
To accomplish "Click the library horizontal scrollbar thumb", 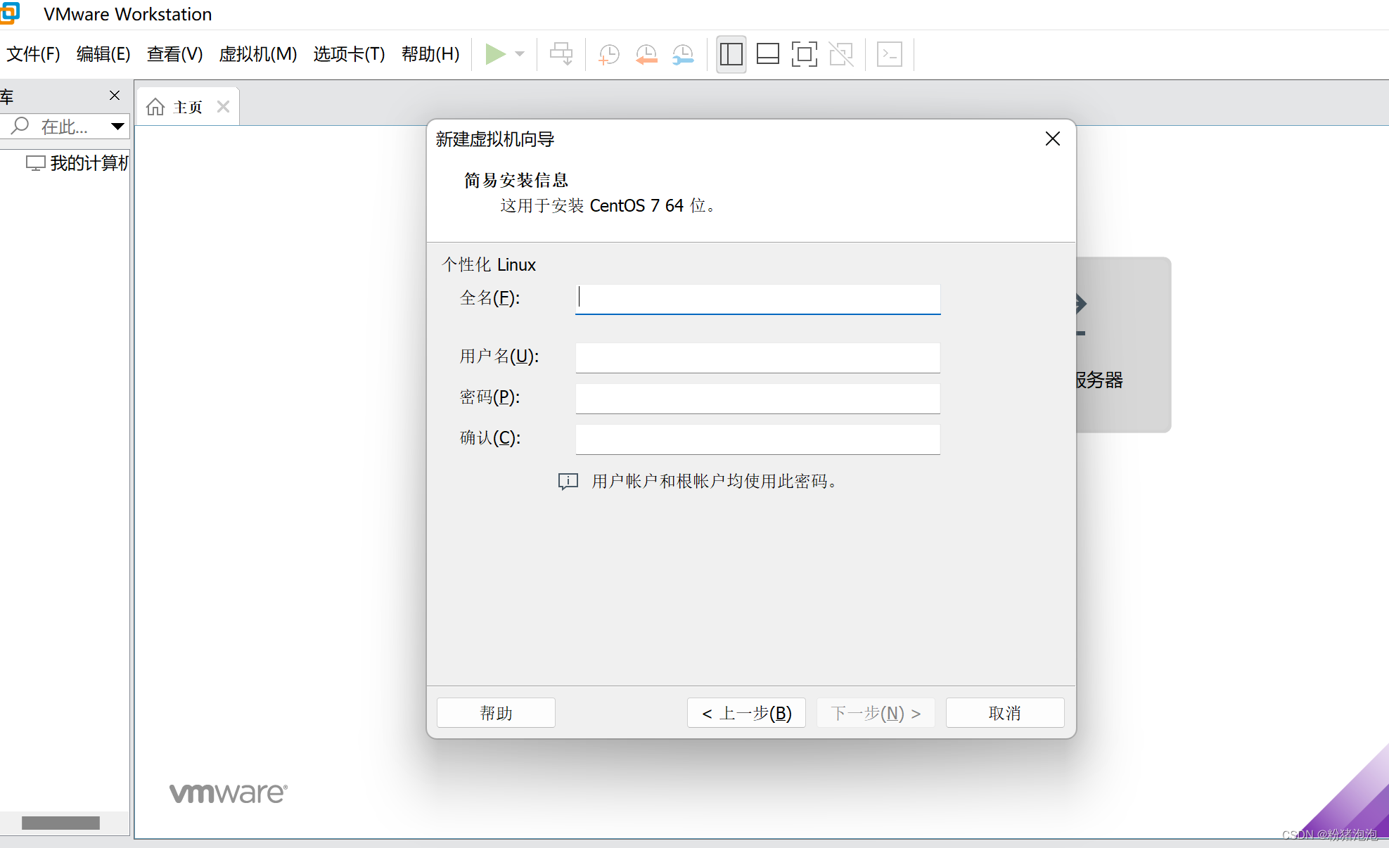I will click(x=60, y=823).
